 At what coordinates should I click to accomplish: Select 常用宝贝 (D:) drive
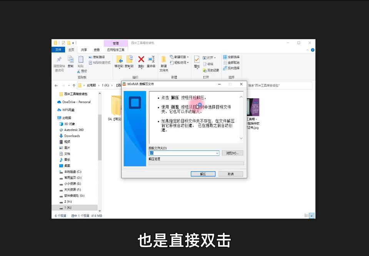(70, 178)
